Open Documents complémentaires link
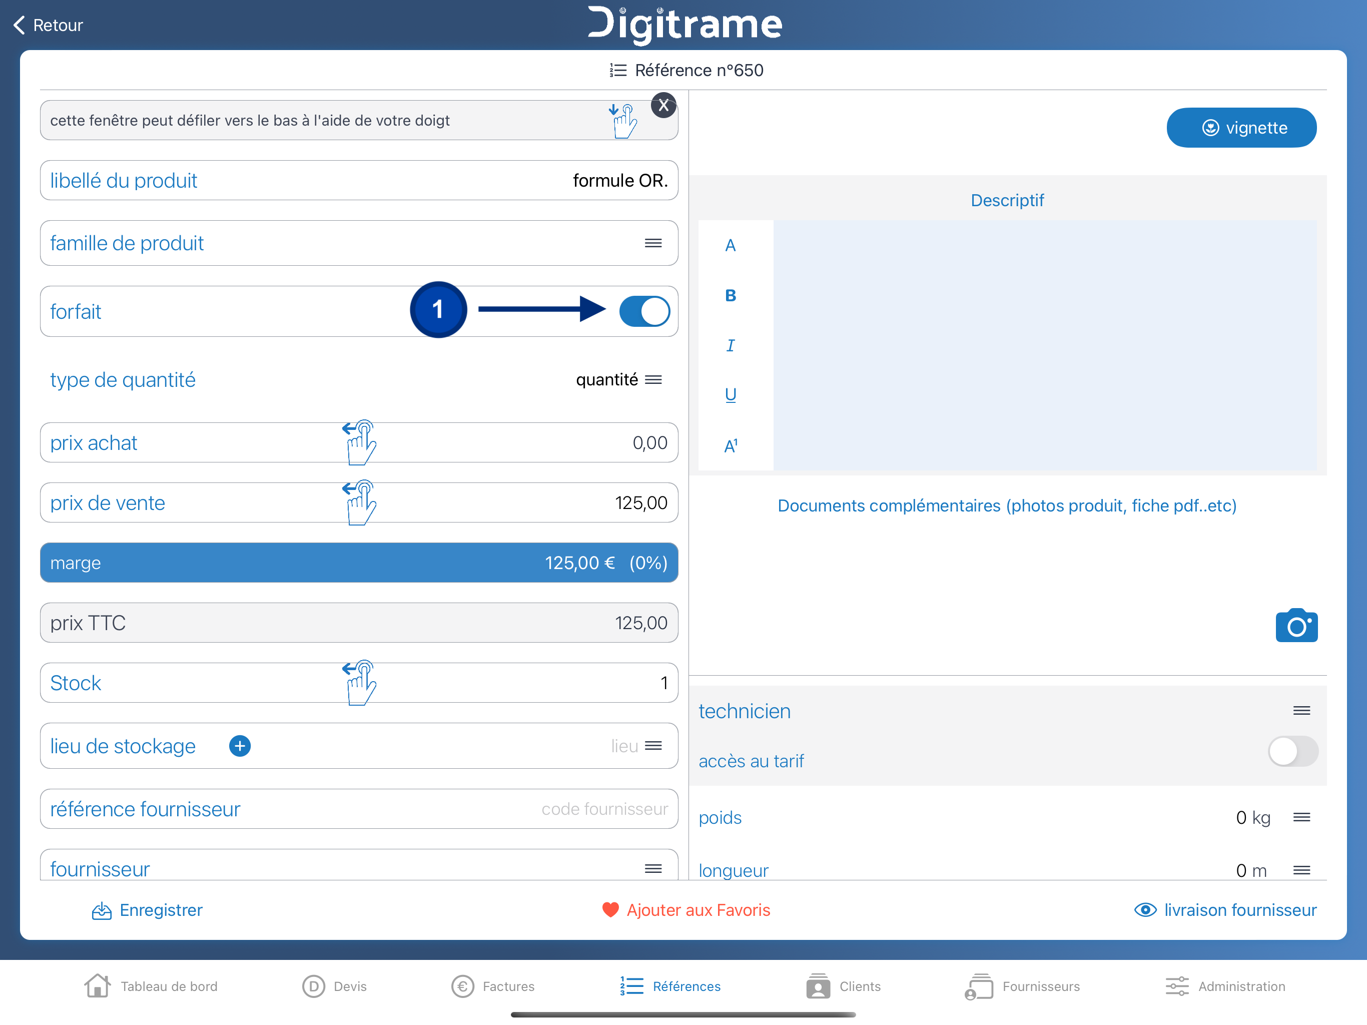 [x=1007, y=505]
